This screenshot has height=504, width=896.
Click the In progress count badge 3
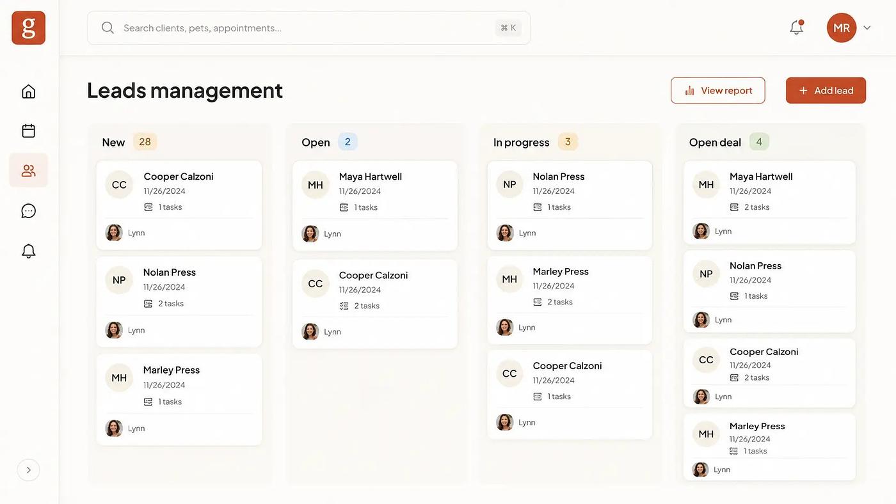coord(568,141)
